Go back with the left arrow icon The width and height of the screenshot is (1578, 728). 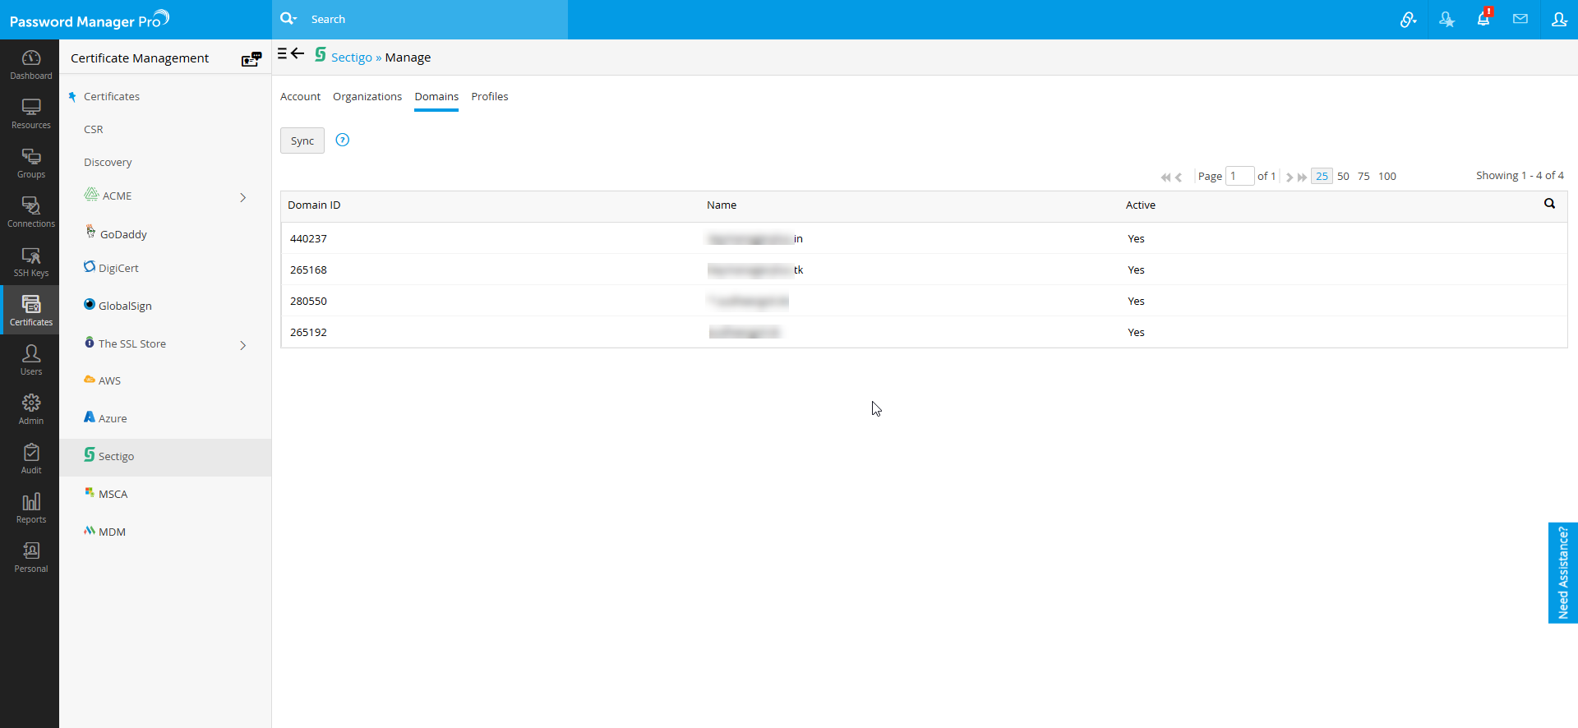[x=298, y=53]
